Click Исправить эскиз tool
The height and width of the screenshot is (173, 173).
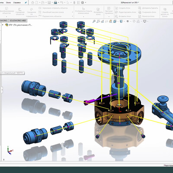tap(98, 11)
